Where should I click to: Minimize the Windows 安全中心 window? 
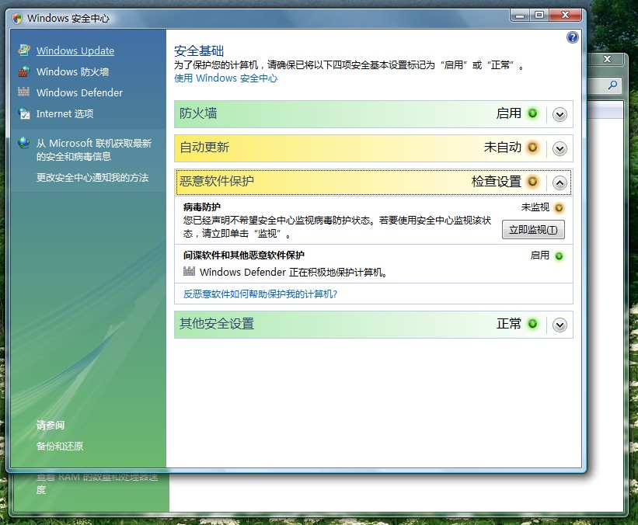pos(520,16)
